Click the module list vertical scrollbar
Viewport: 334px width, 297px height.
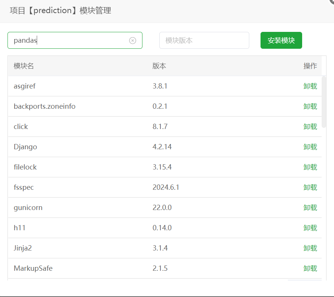click(x=324, y=102)
